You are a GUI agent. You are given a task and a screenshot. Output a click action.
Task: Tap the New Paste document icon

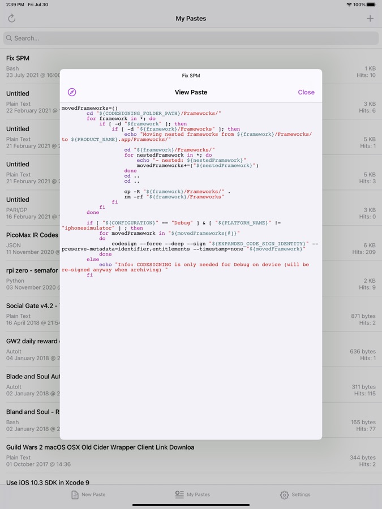[x=75, y=495]
